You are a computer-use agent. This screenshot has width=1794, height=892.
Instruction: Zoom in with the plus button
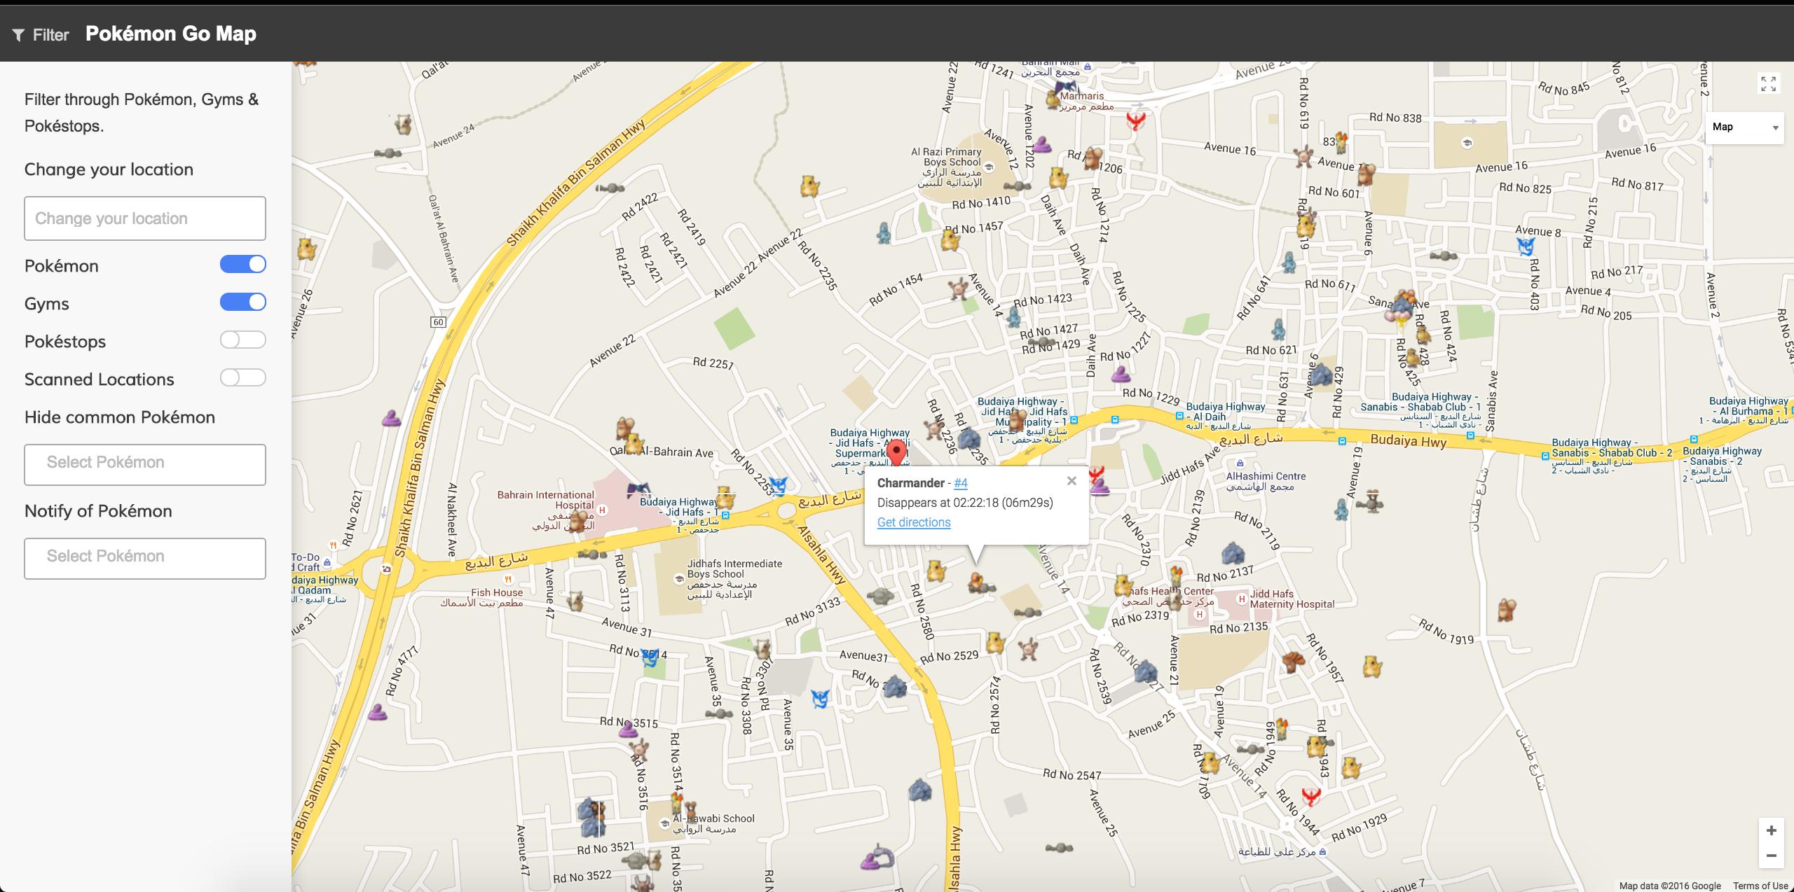pyautogui.click(x=1771, y=830)
